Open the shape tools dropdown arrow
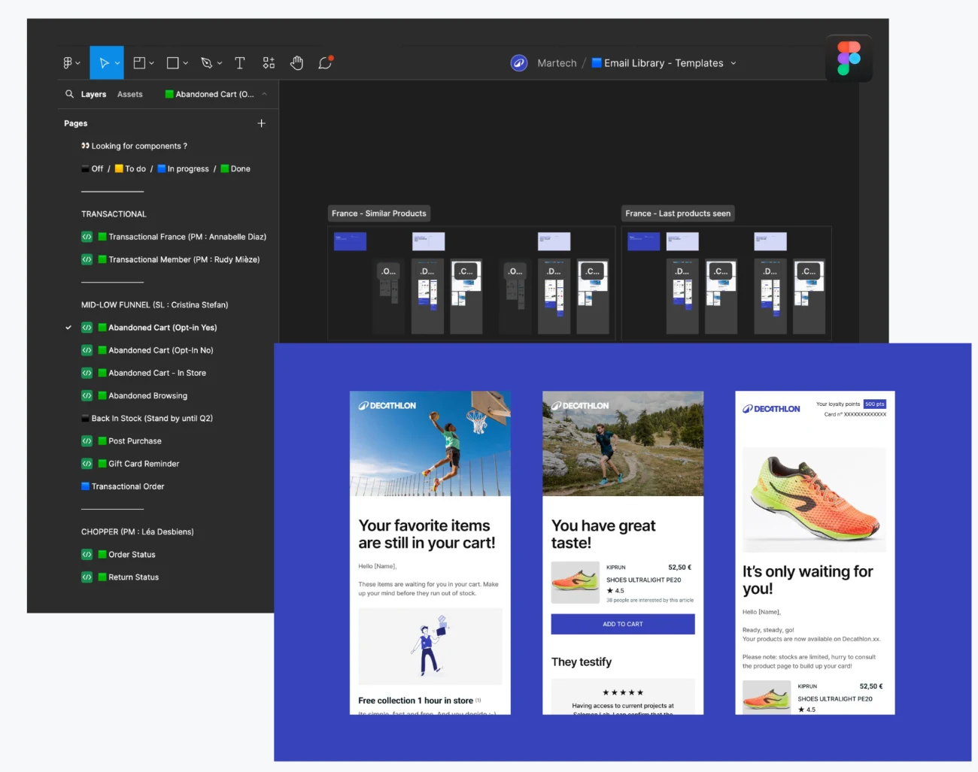The height and width of the screenshot is (772, 978). [185, 63]
